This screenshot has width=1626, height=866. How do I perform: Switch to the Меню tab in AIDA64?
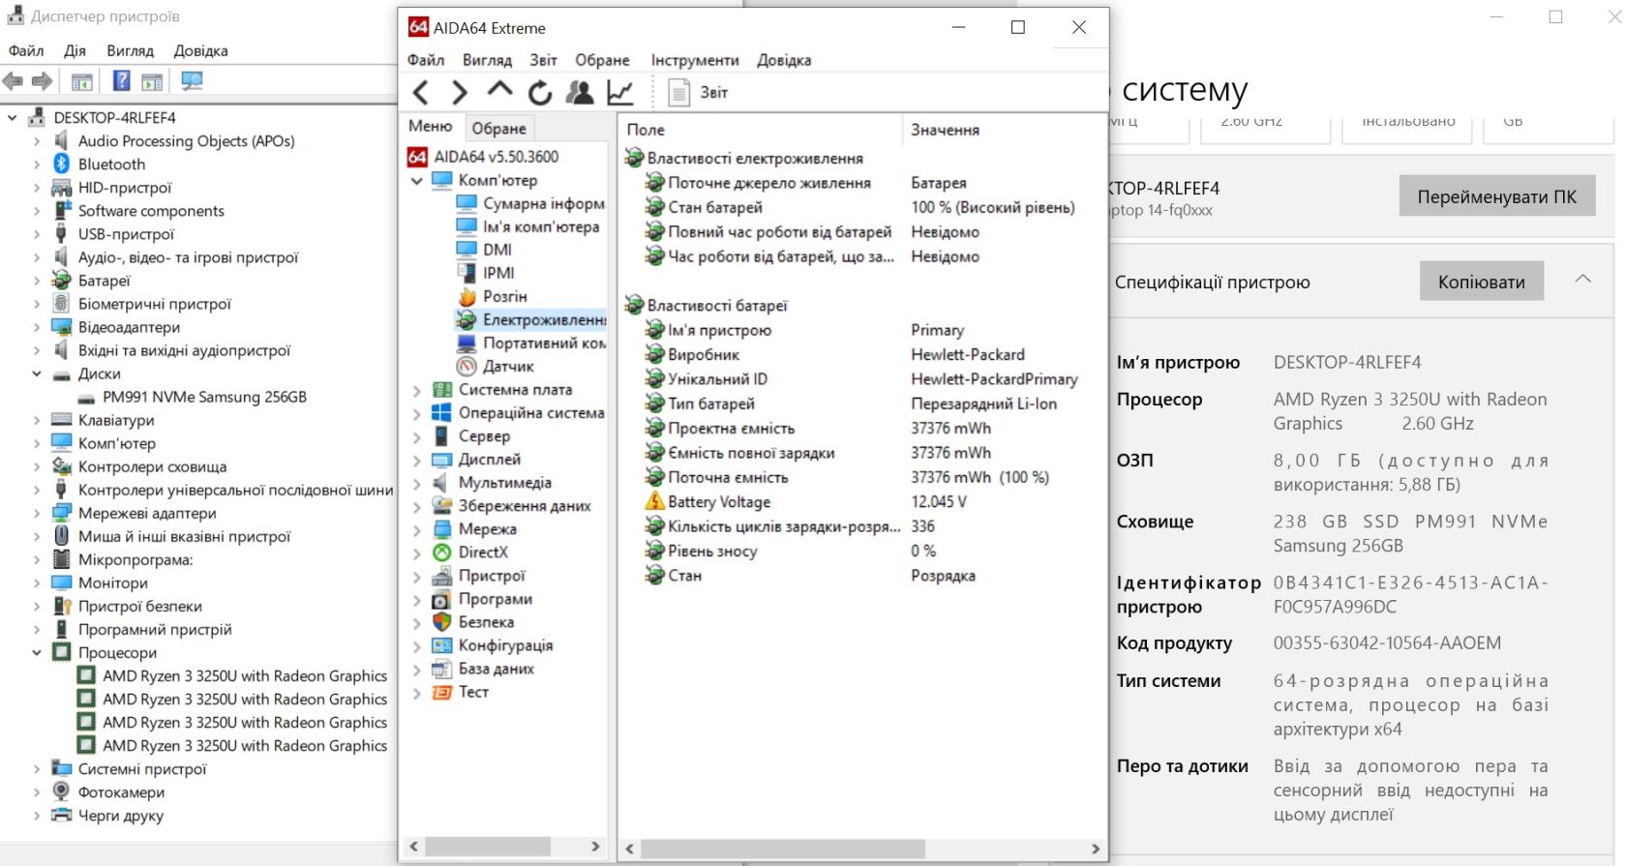[431, 127]
